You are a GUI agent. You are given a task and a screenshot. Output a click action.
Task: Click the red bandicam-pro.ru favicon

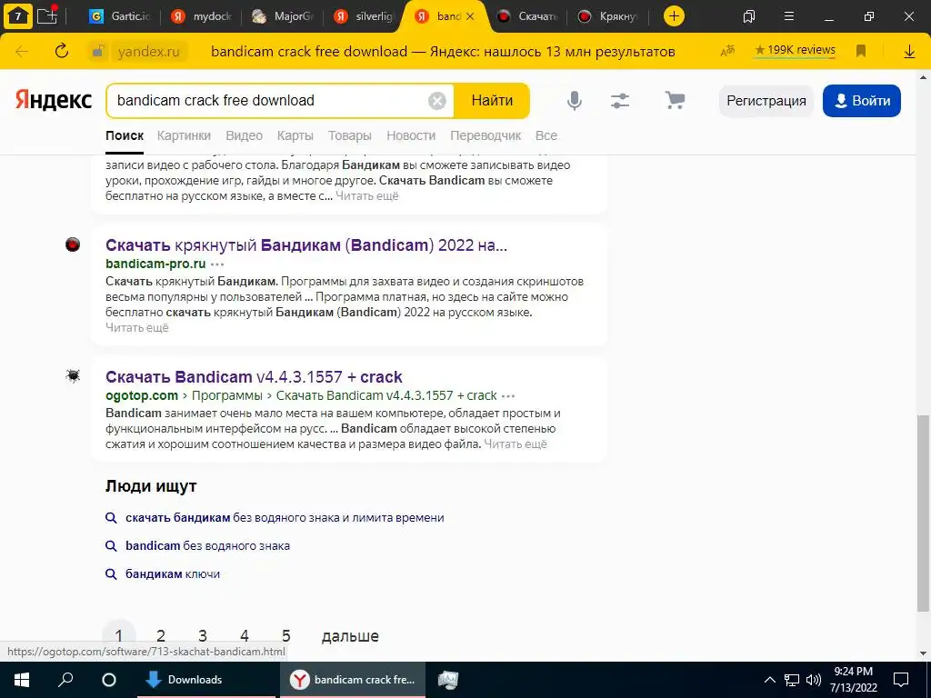73,244
